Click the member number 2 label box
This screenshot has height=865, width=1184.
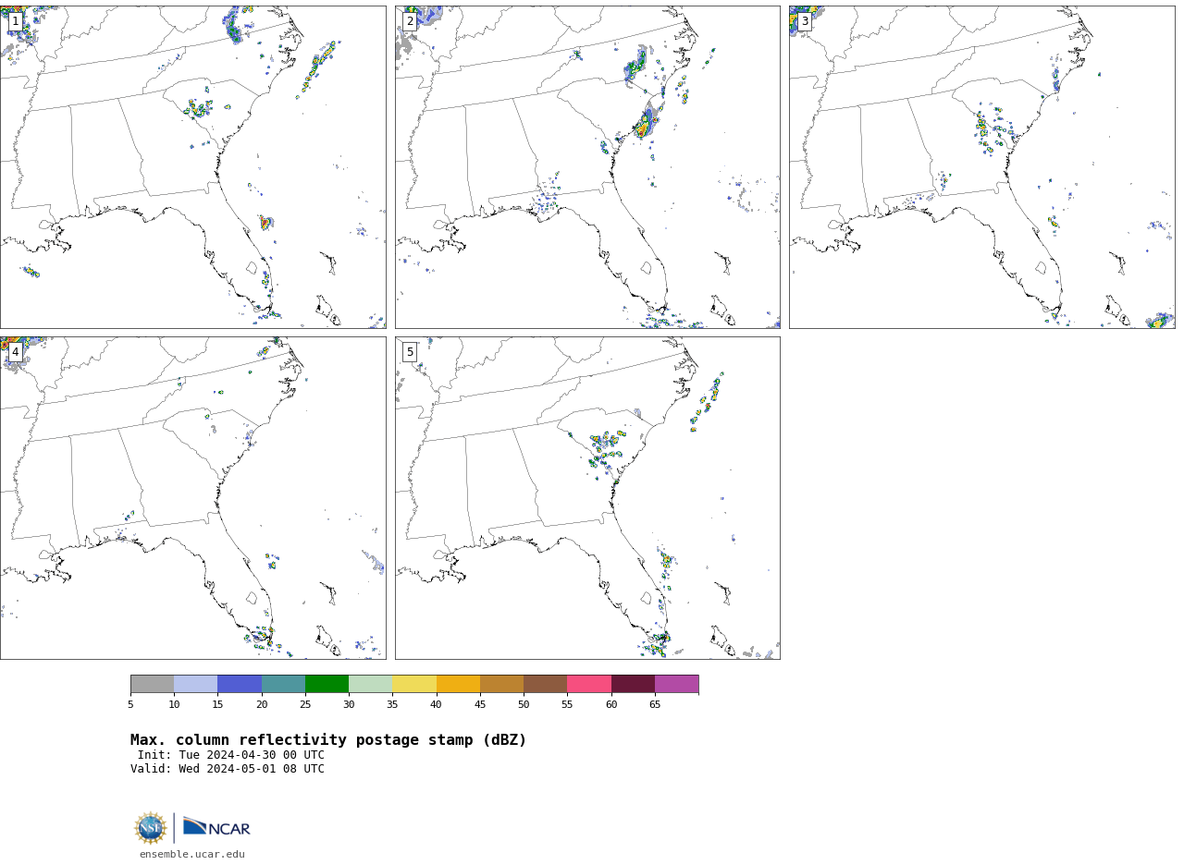click(x=410, y=21)
